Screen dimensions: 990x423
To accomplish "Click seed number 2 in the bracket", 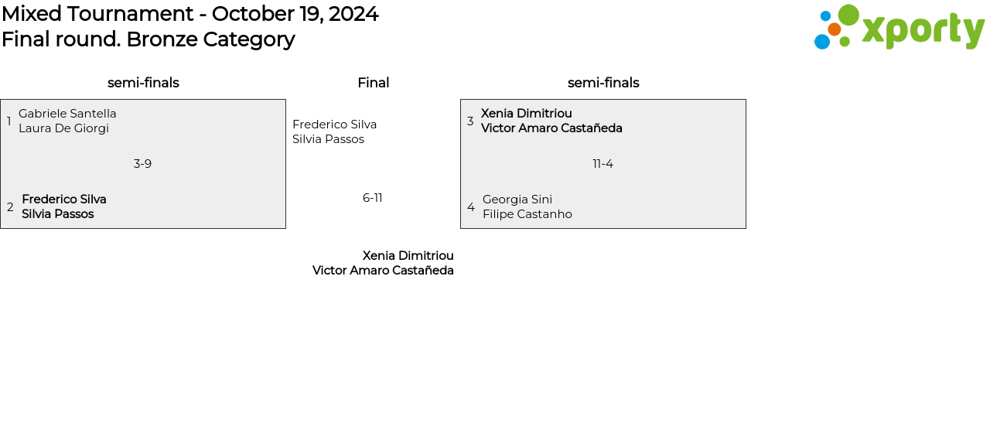I will click(10, 207).
